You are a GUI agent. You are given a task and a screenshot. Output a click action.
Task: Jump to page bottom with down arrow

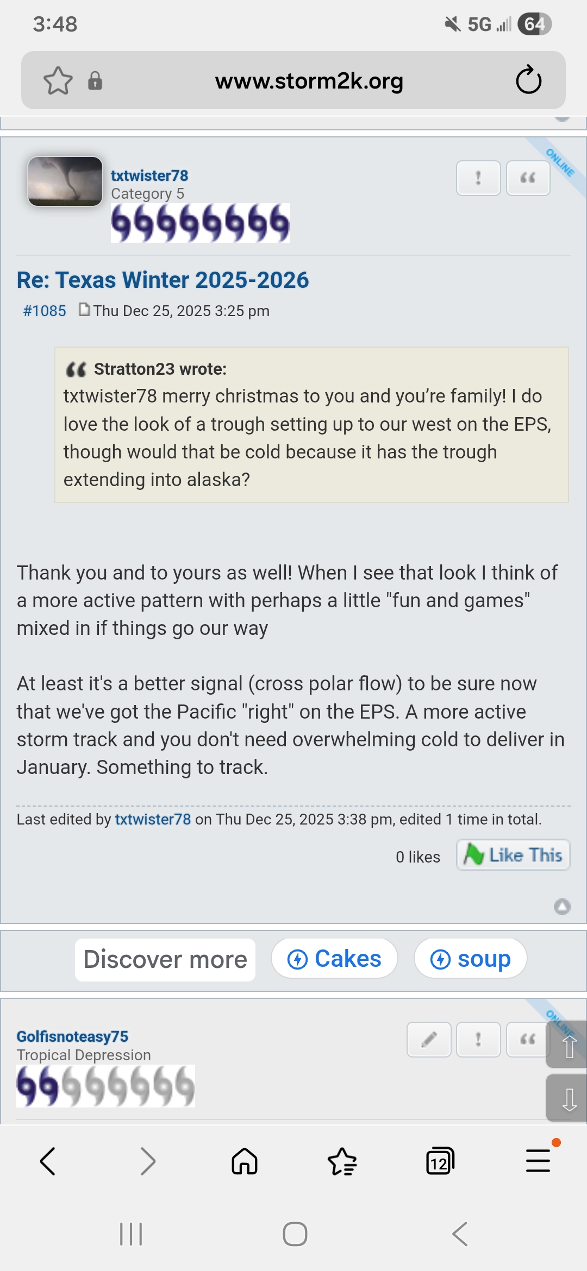[x=569, y=1098]
